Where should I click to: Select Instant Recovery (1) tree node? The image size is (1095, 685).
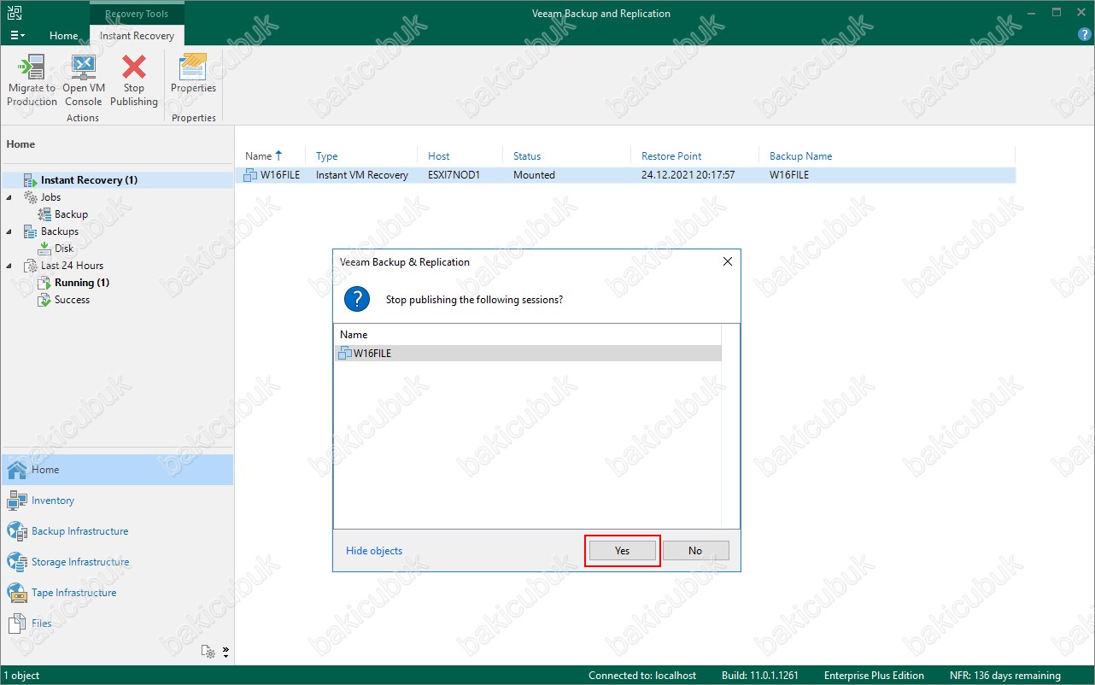click(x=89, y=180)
